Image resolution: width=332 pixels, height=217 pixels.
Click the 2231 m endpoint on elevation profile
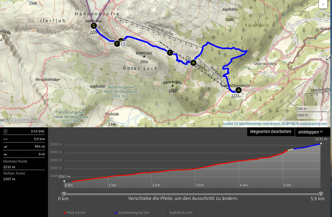click(x=321, y=144)
